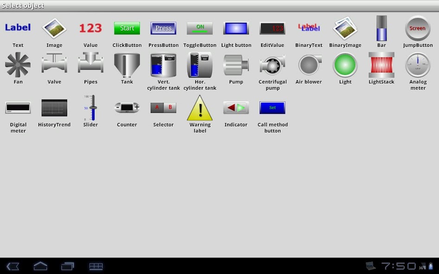The height and width of the screenshot is (274, 439).
Task: Choose the Centrifugal pump object
Action: (x=273, y=65)
